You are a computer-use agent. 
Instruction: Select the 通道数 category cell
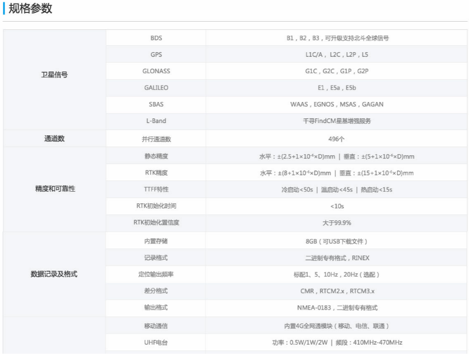click(x=55, y=139)
